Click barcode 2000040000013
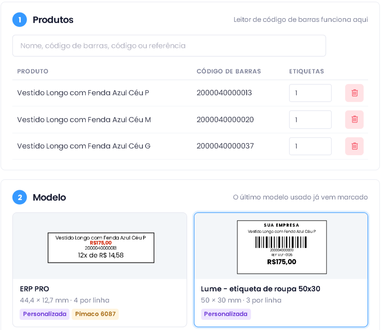Viewport: 381px width, 330px height. coord(224,93)
